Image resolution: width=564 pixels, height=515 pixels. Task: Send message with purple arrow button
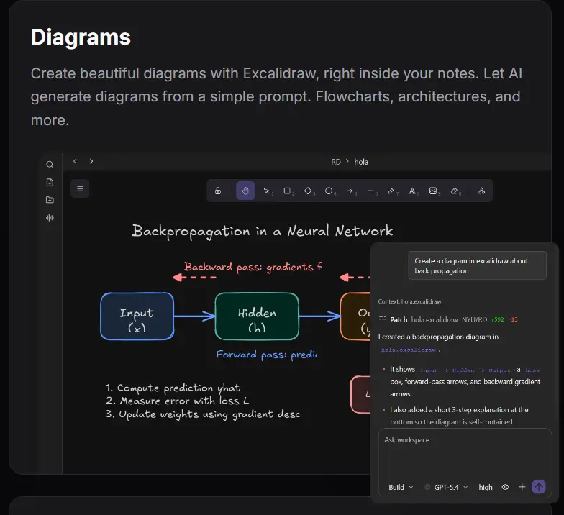point(538,487)
